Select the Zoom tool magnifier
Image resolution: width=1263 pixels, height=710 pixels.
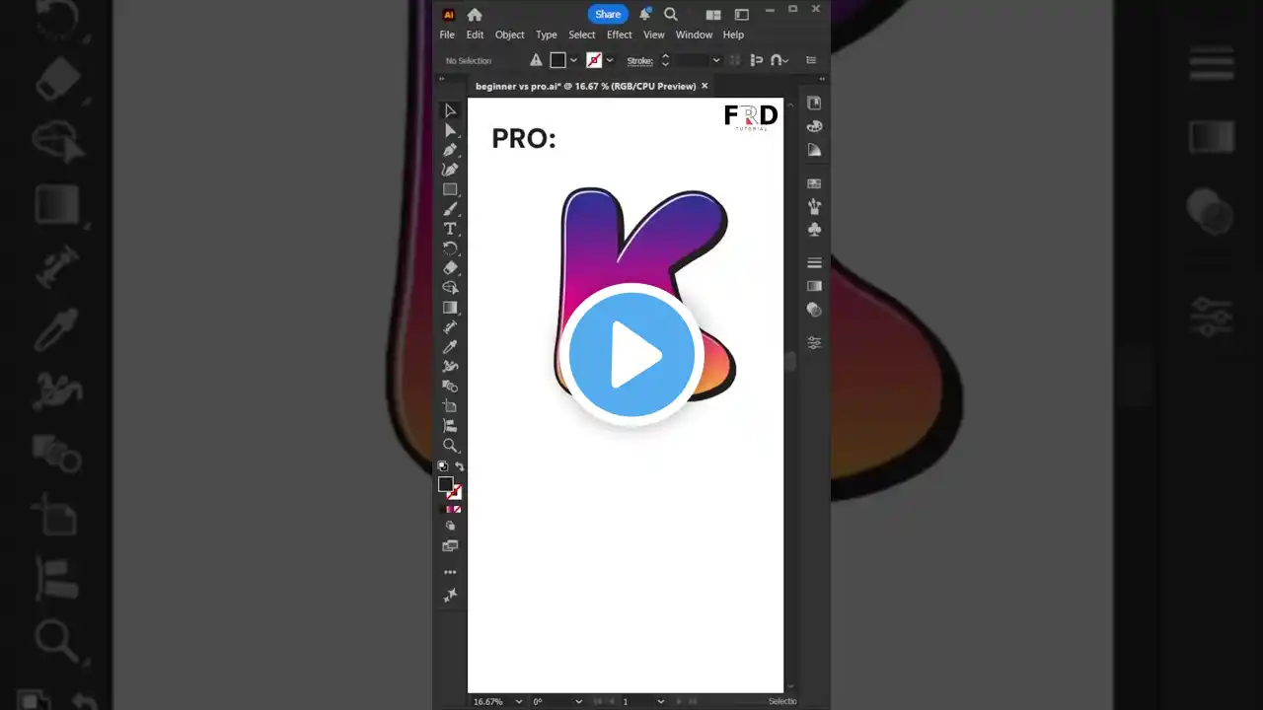point(450,446)
